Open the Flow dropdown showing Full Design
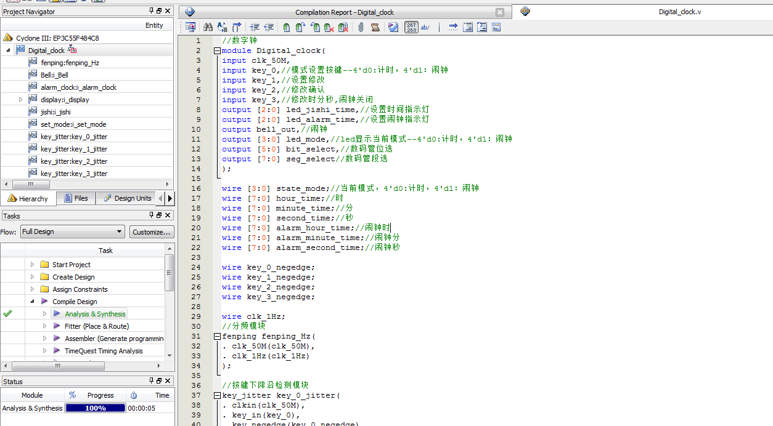This screenshot has width=773, height=426. pos(73,231)
